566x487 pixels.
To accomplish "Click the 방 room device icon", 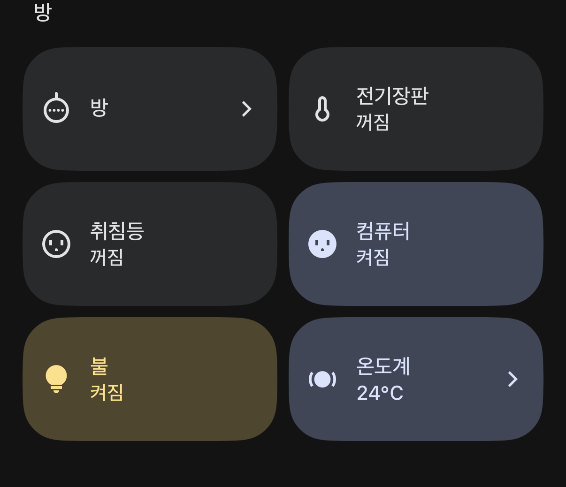I will 56,108.
